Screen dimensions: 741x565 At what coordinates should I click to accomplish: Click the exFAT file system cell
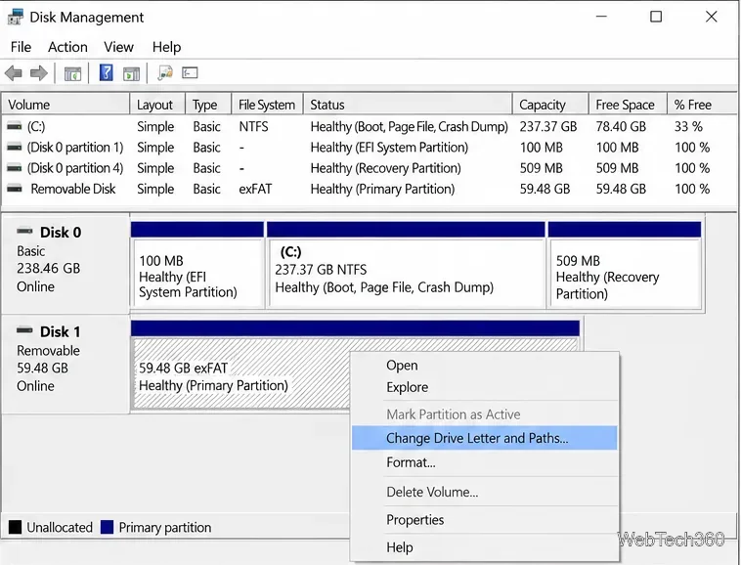(x=255, y=189)
